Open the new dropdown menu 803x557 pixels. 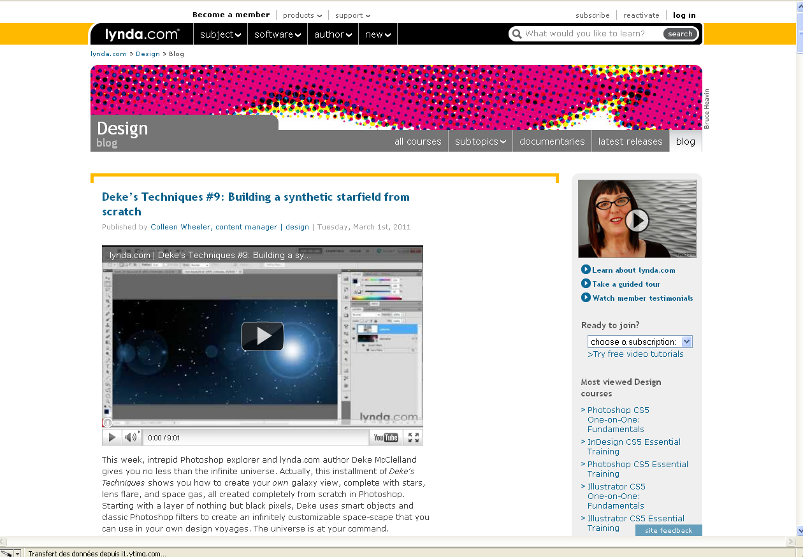coord(378,34)
